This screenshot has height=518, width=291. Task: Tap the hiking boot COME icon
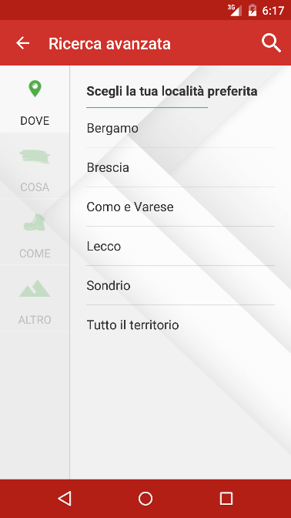(35, 222)
